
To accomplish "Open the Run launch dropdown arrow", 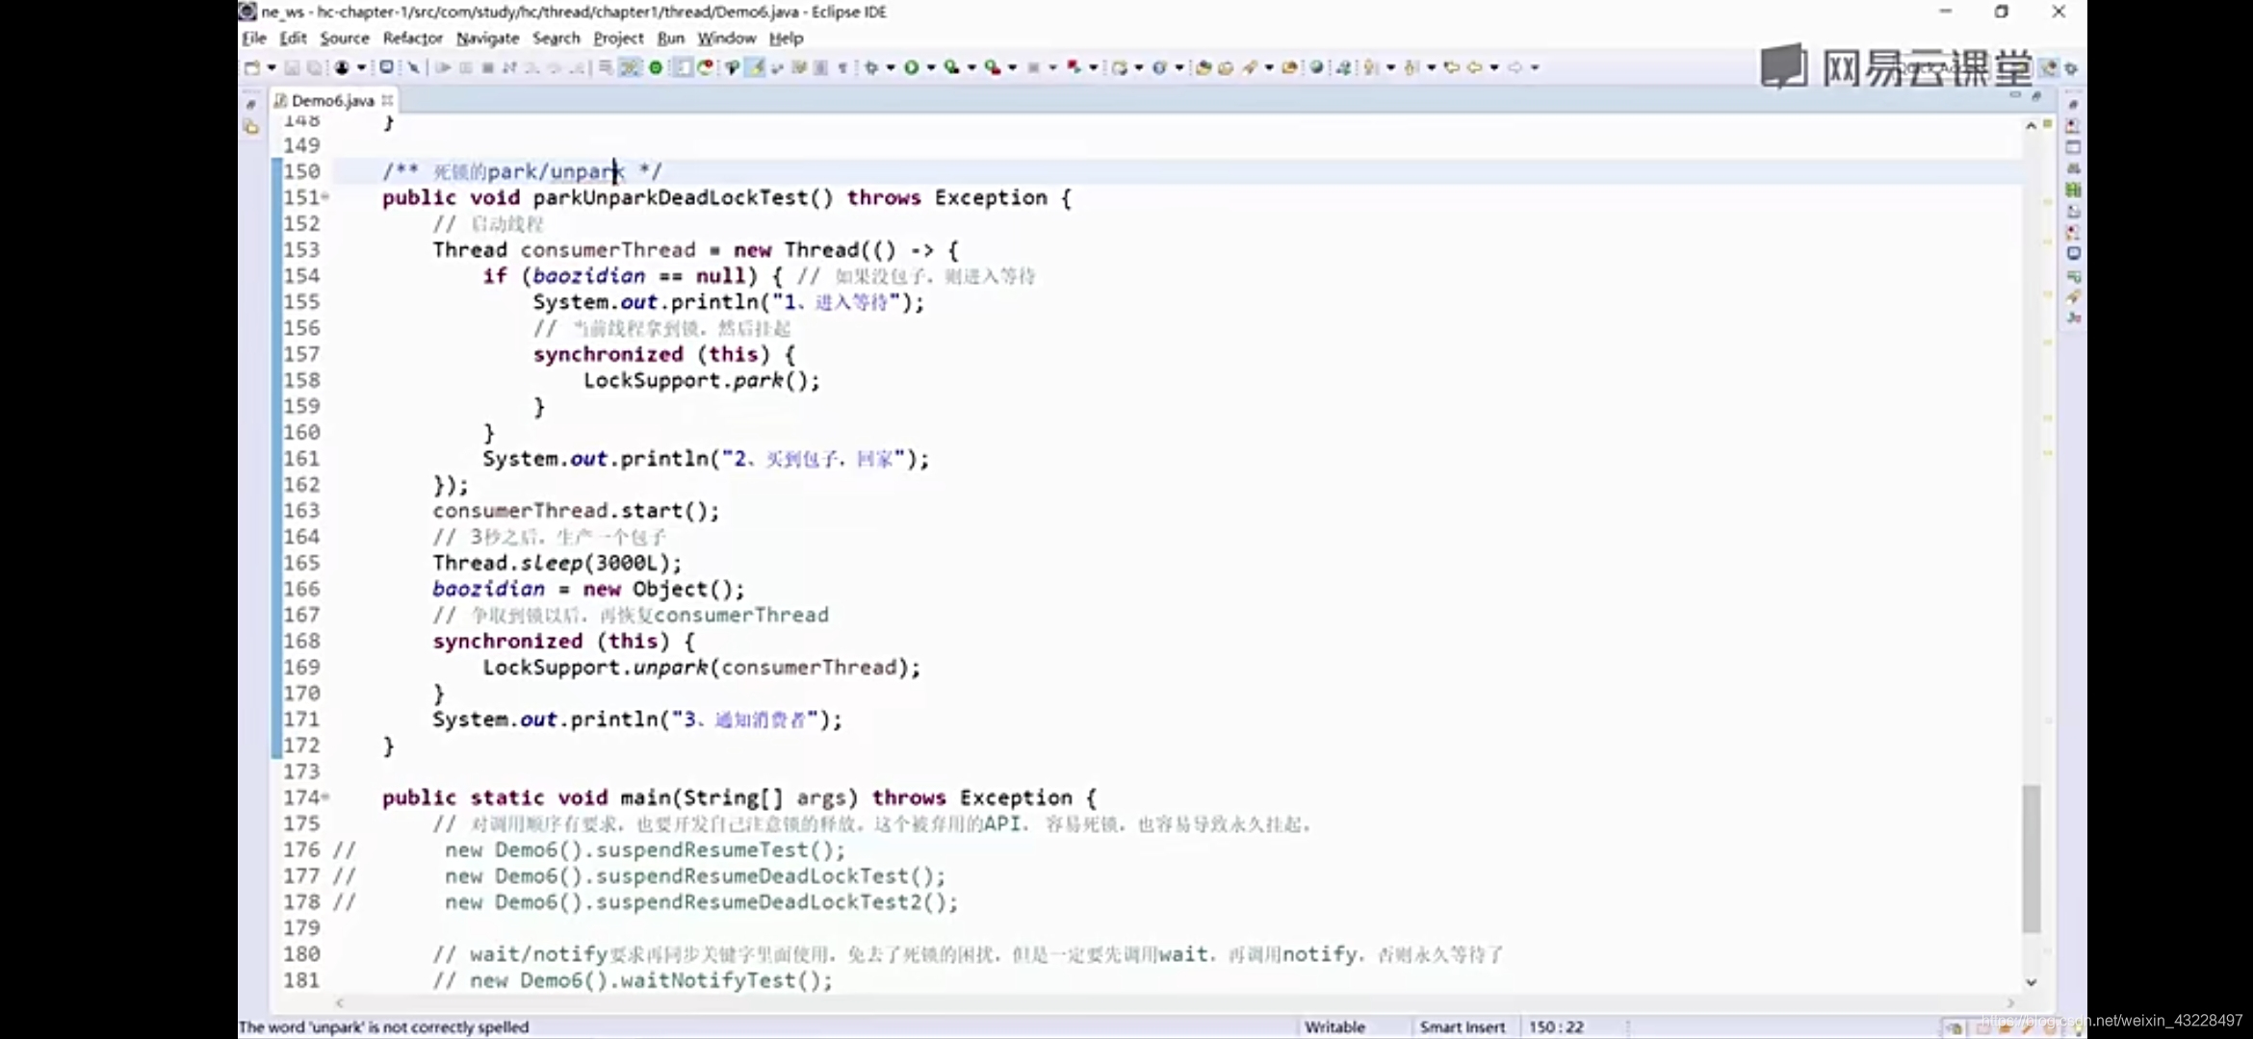I will coord(931,67).
